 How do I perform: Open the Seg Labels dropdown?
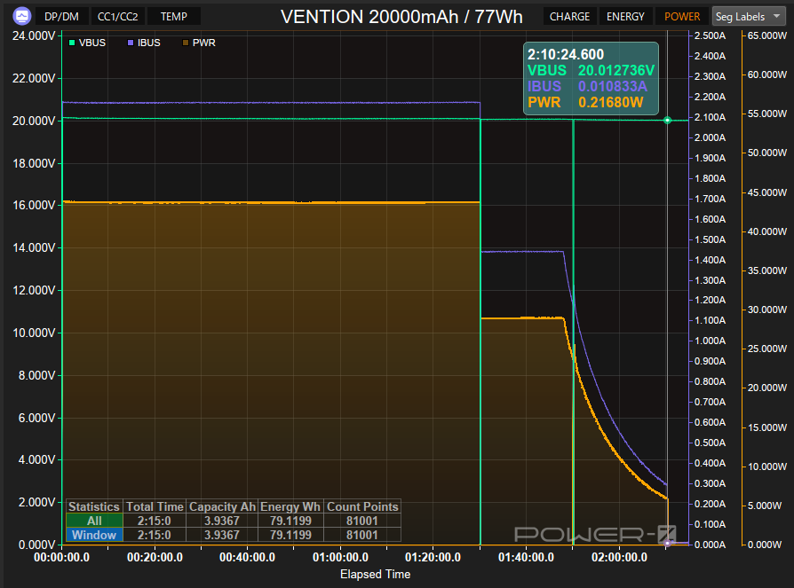[x=749, y=16]
